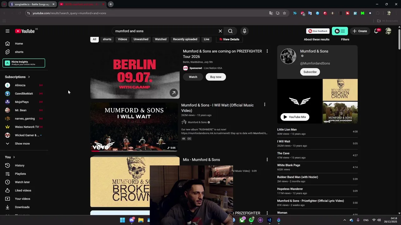Go to the YouTube home logo

(25, 31)
